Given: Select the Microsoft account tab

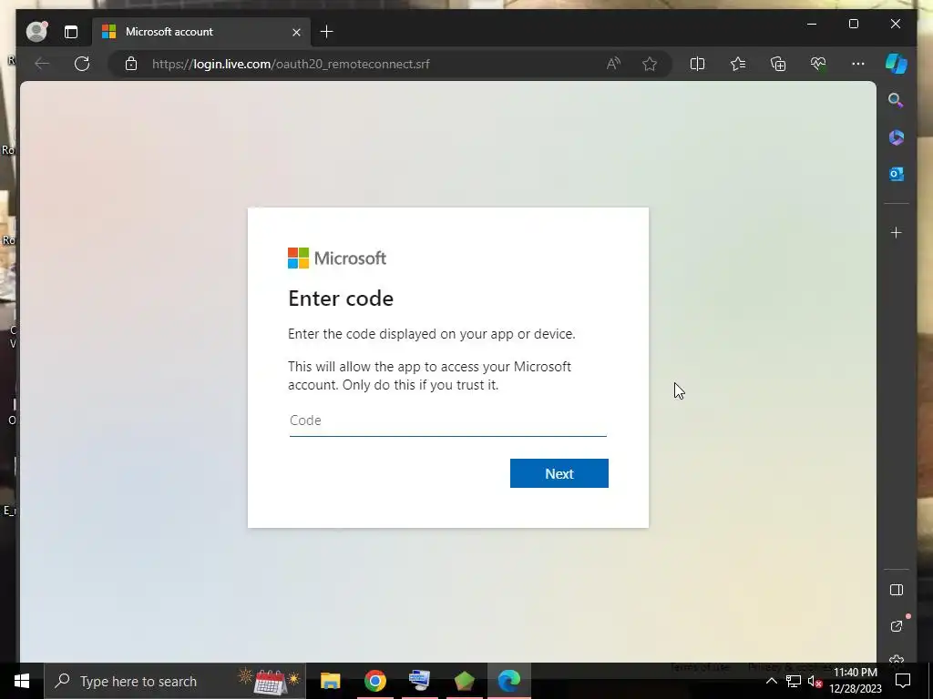Looking at the screenshot, I should click(x=200, y=32).
